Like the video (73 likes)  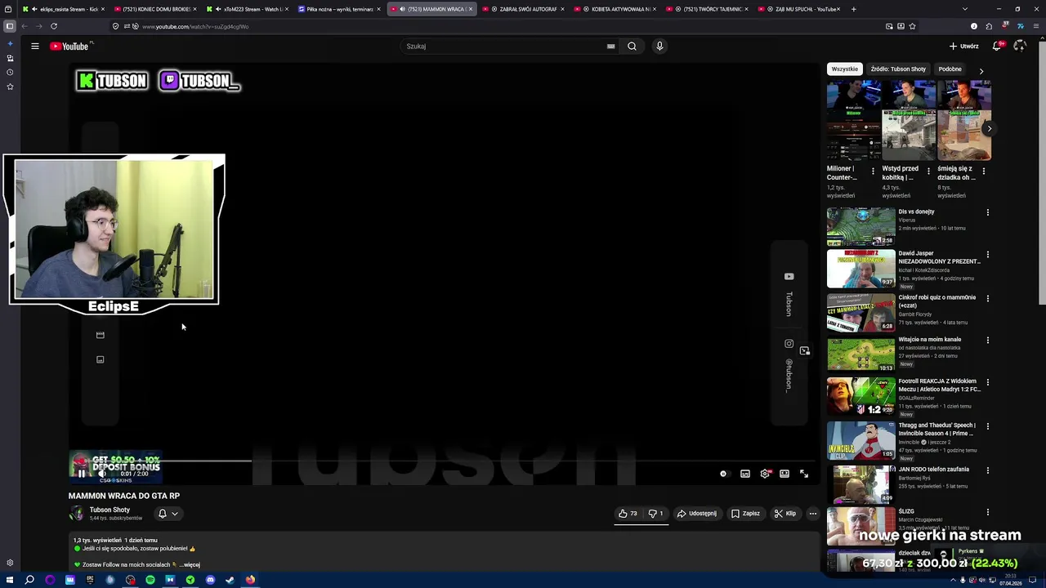tap(628, 514)
